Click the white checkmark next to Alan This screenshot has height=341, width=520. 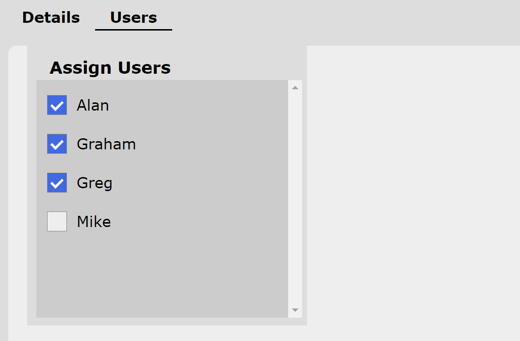pyautogui.click(x=57, y=106)
